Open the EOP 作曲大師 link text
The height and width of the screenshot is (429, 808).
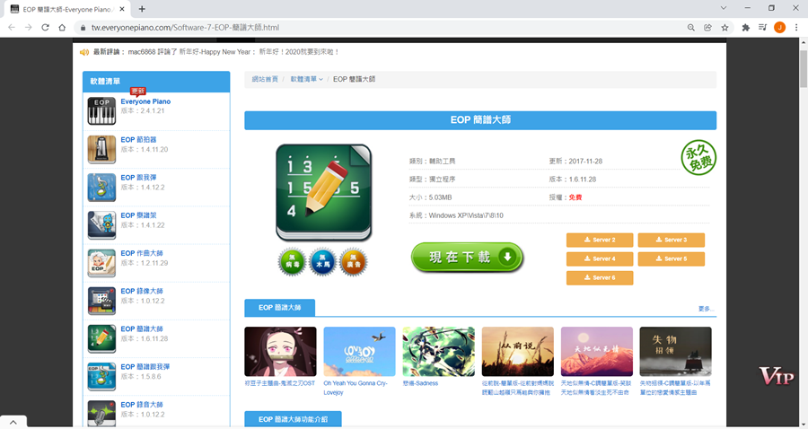point(142,253)
